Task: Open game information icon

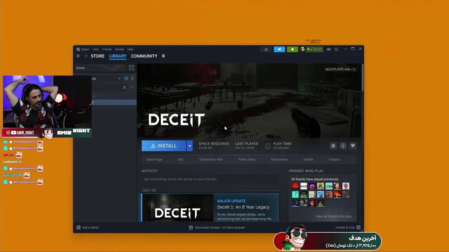Action: click(343, 146)
